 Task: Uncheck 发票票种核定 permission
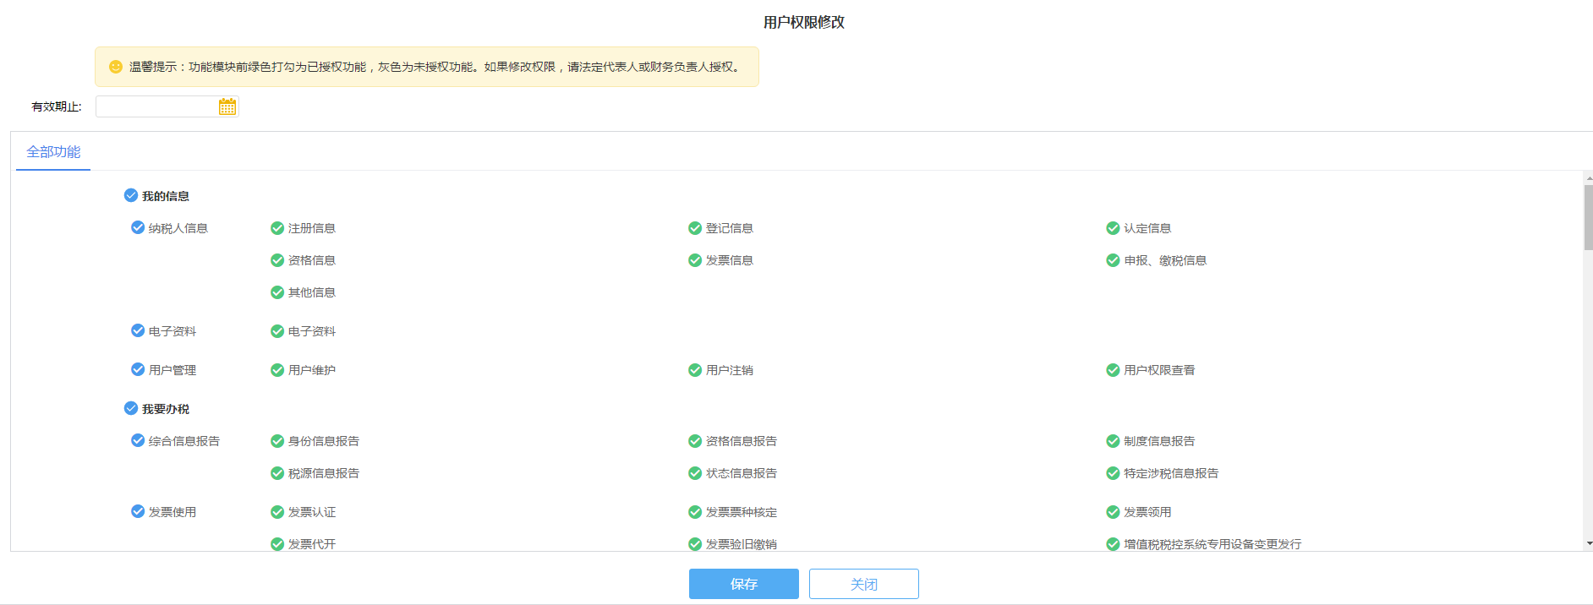695,512
